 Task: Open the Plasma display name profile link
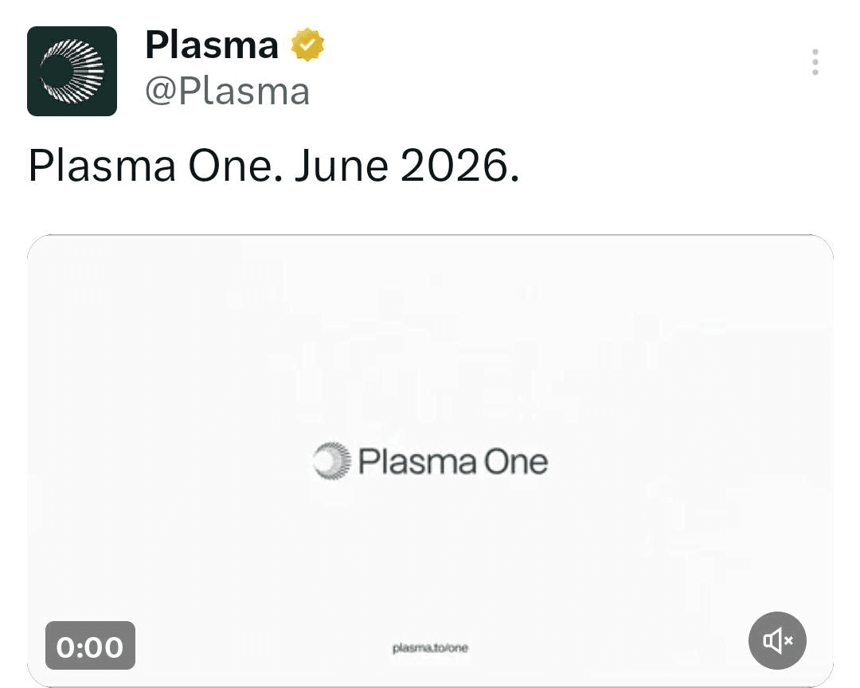pos(212,45)
